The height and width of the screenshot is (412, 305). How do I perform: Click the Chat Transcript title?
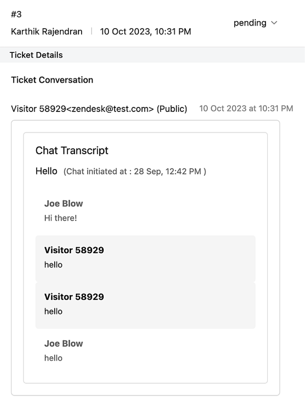[72, 150]
